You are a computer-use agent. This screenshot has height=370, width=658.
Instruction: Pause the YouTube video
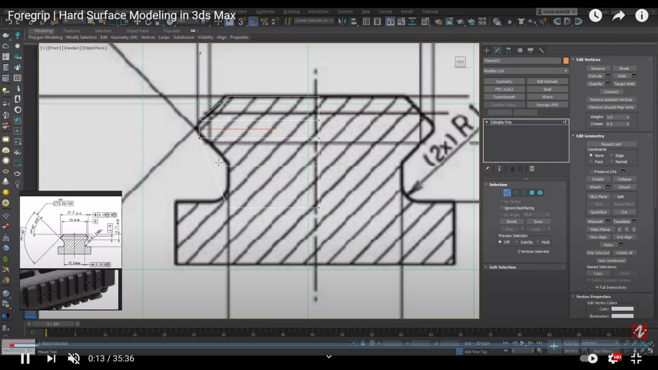click(x=25, y=358)
